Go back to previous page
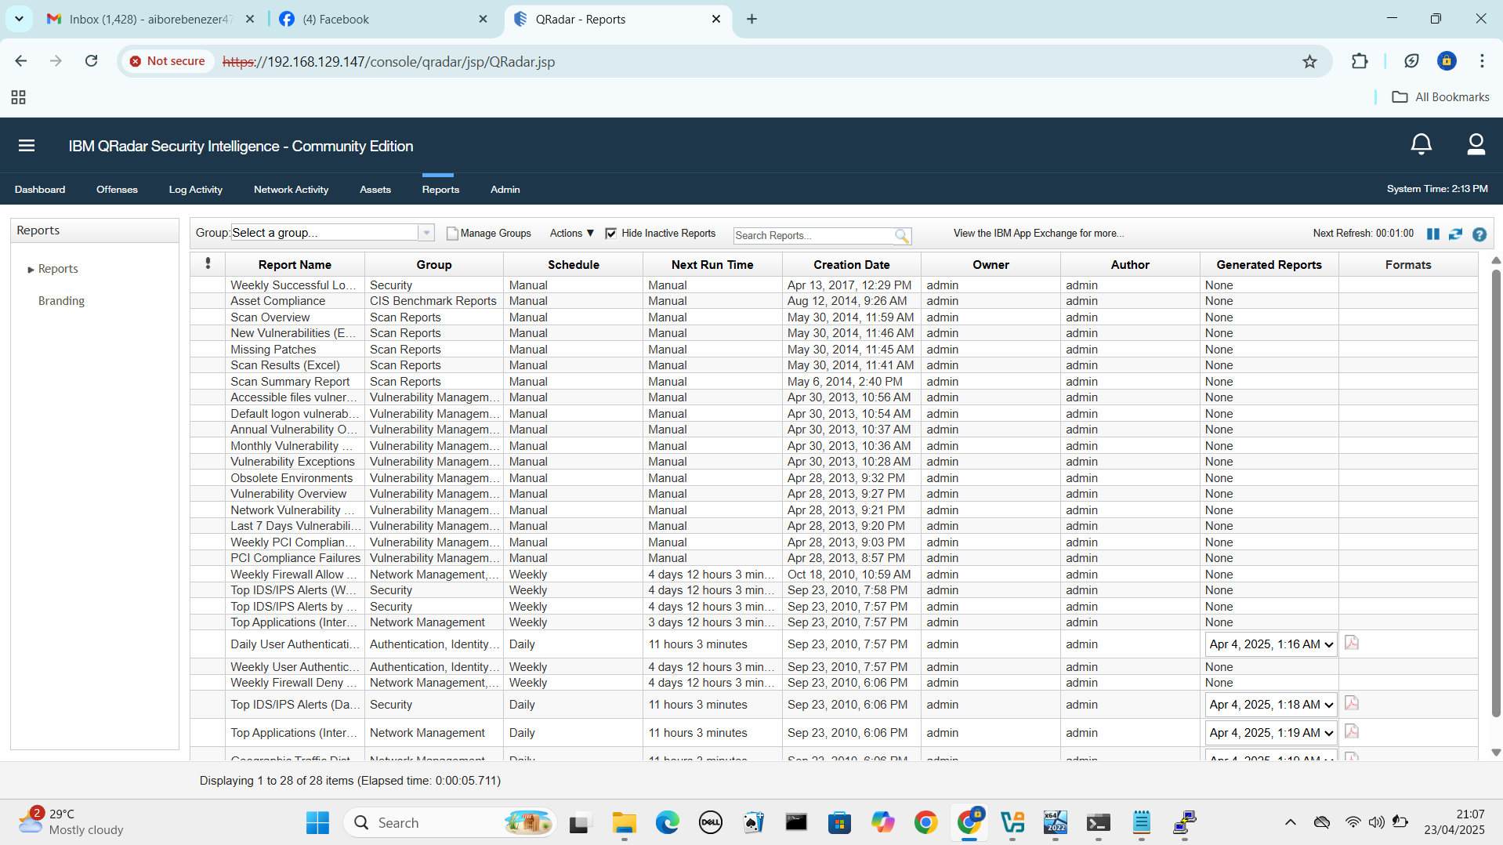The image size is (1503, 845). (x=21, y=61)
